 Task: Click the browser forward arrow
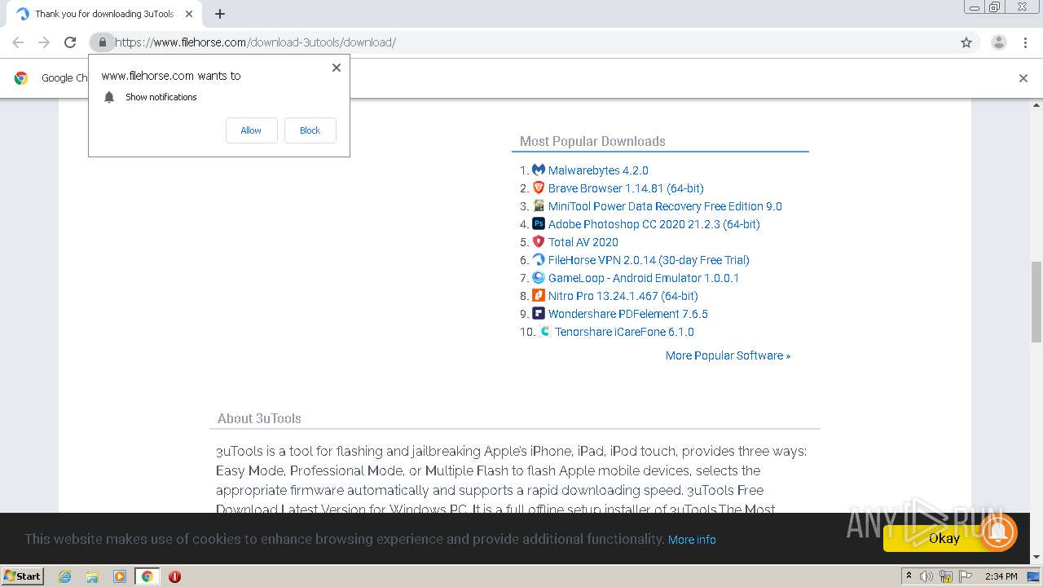click(44, 42)
